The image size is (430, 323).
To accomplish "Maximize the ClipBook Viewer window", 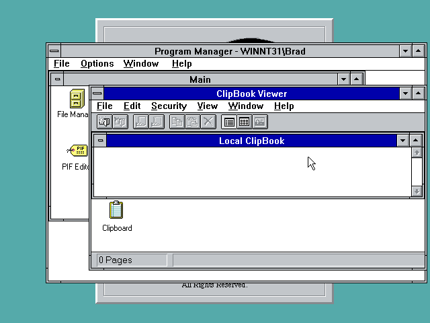I will (x=418, y=94).
